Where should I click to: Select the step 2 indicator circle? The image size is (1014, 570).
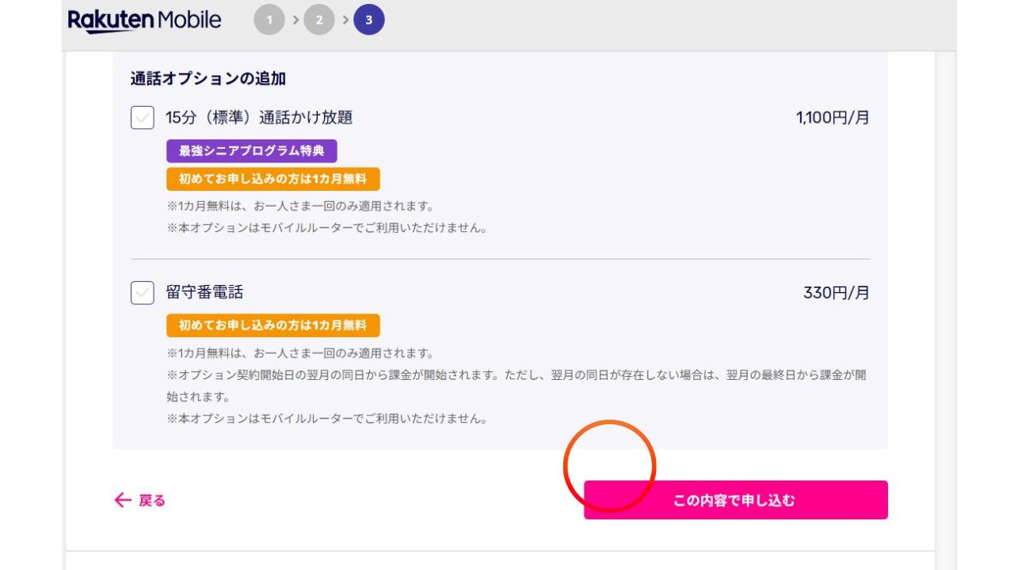tap(319, 21)
